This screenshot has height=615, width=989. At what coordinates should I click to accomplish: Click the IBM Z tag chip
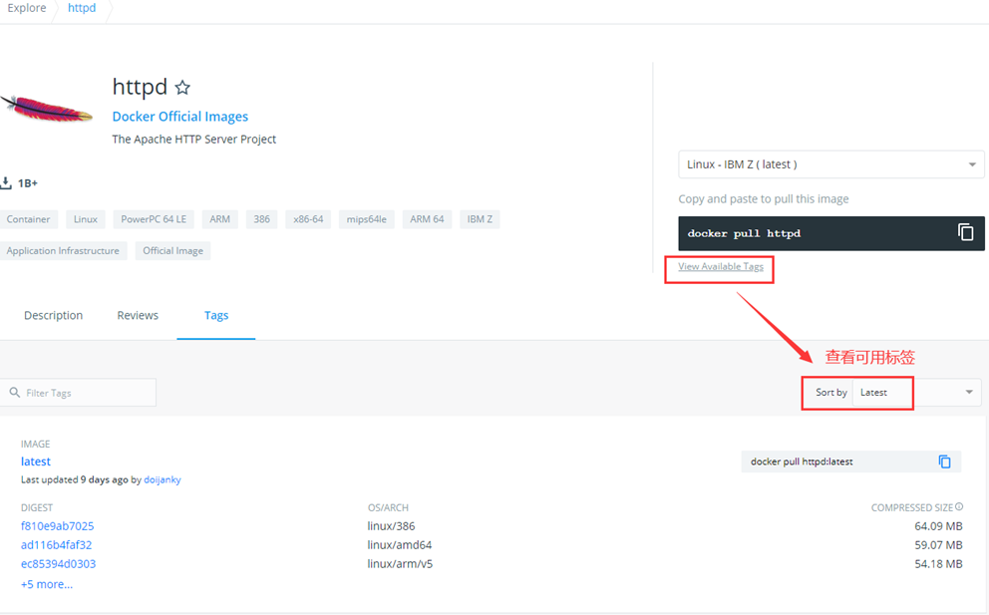click(x=480, y=219)
